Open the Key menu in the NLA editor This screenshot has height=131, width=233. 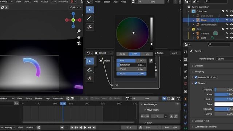48,99
